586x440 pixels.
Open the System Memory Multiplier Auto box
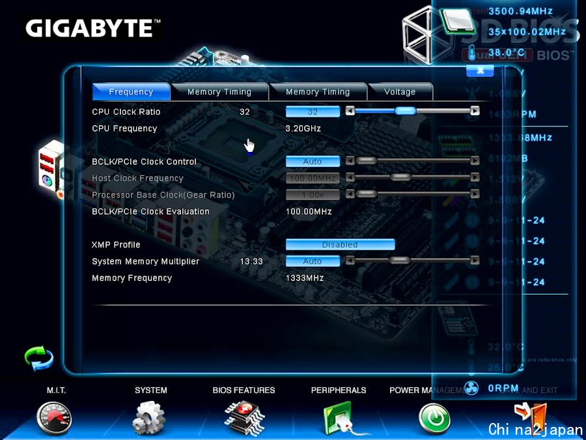pos(313,261)
